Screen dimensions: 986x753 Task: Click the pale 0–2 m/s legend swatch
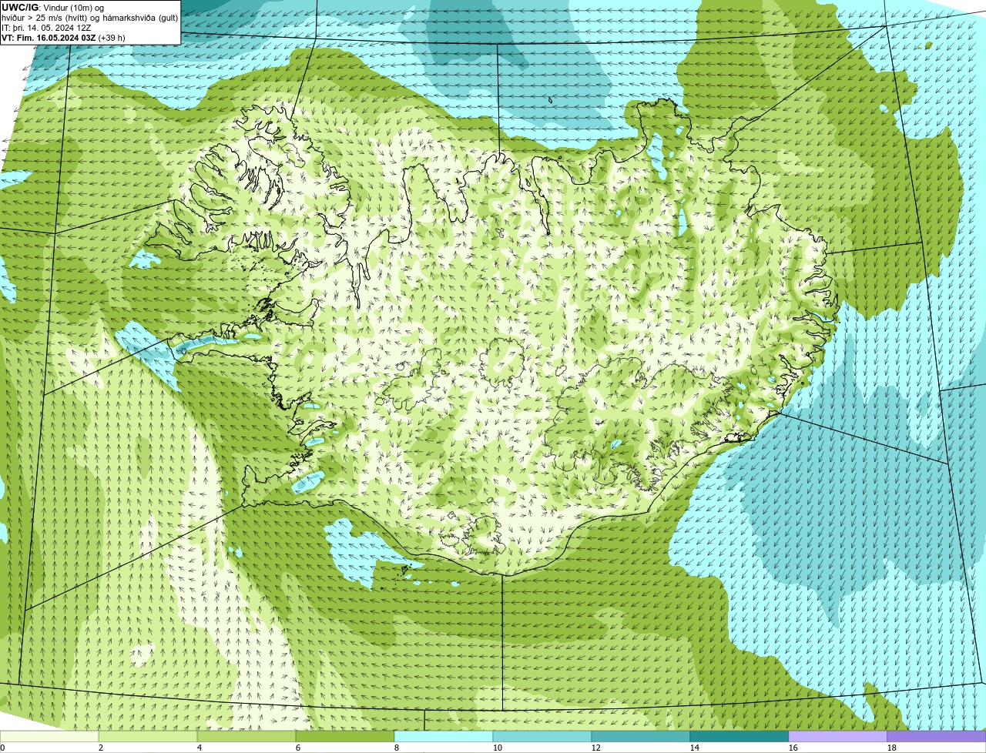(49, 736)
